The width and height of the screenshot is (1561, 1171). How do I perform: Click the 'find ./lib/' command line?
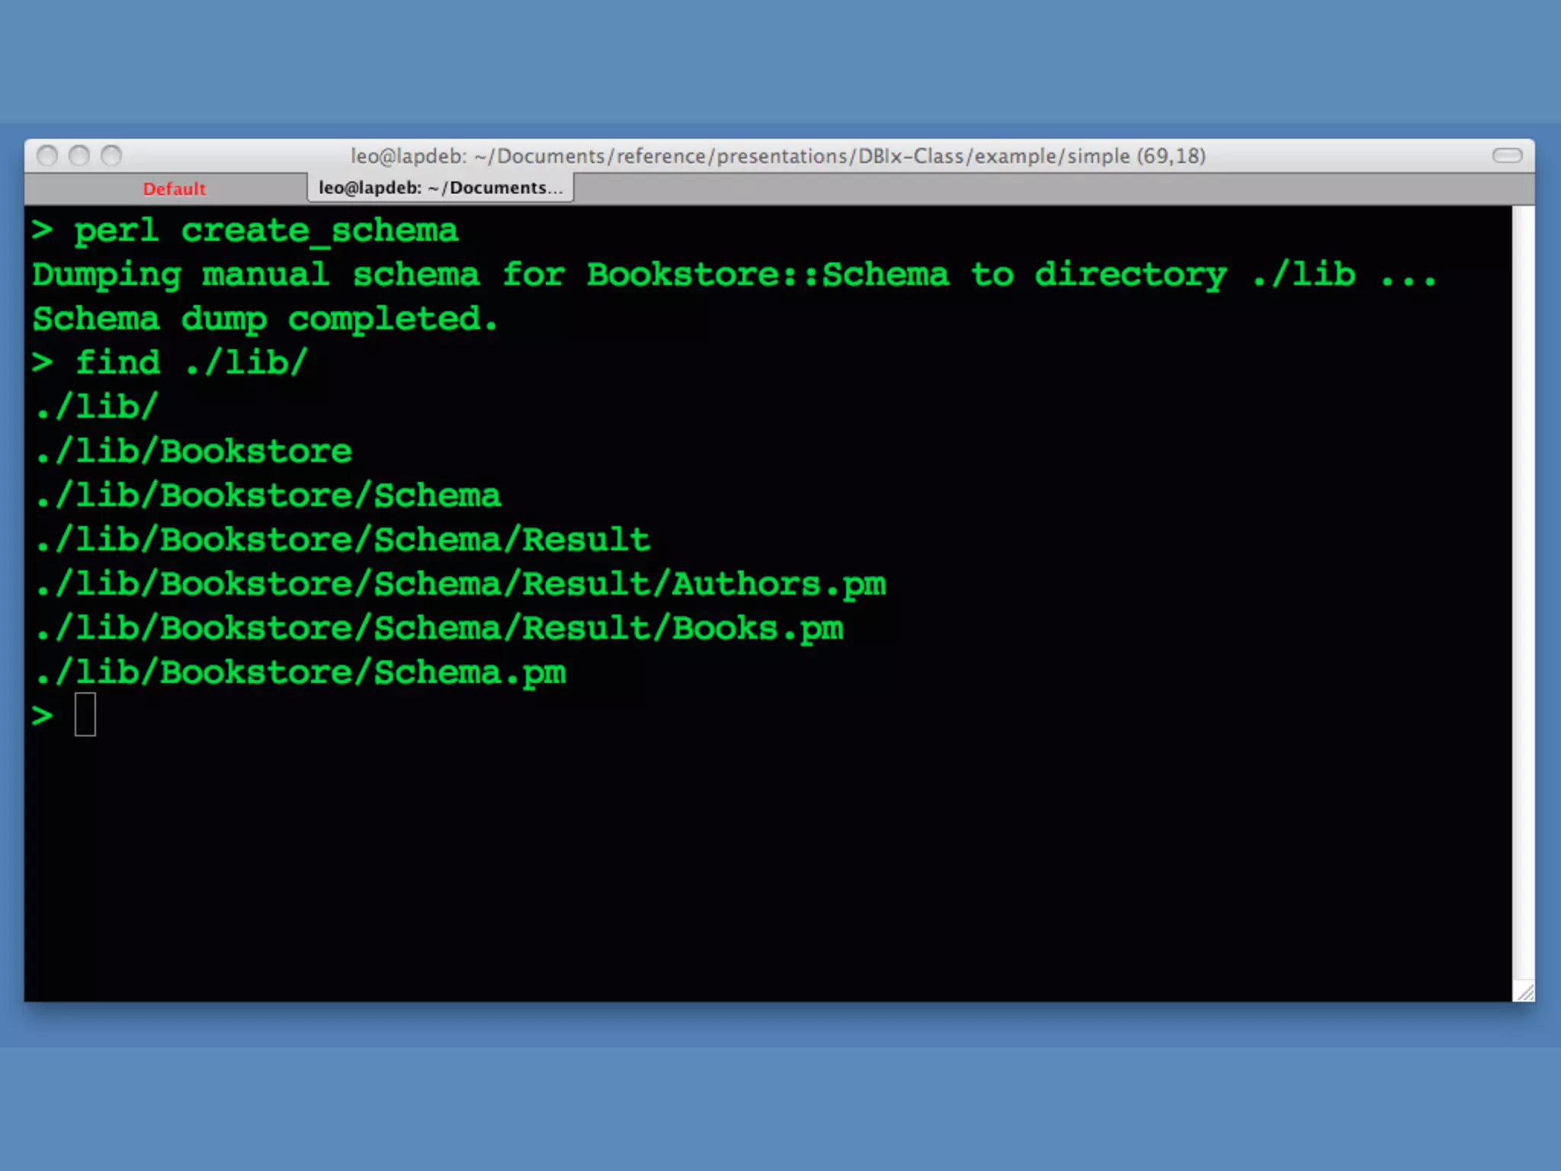tap(191, 362)
